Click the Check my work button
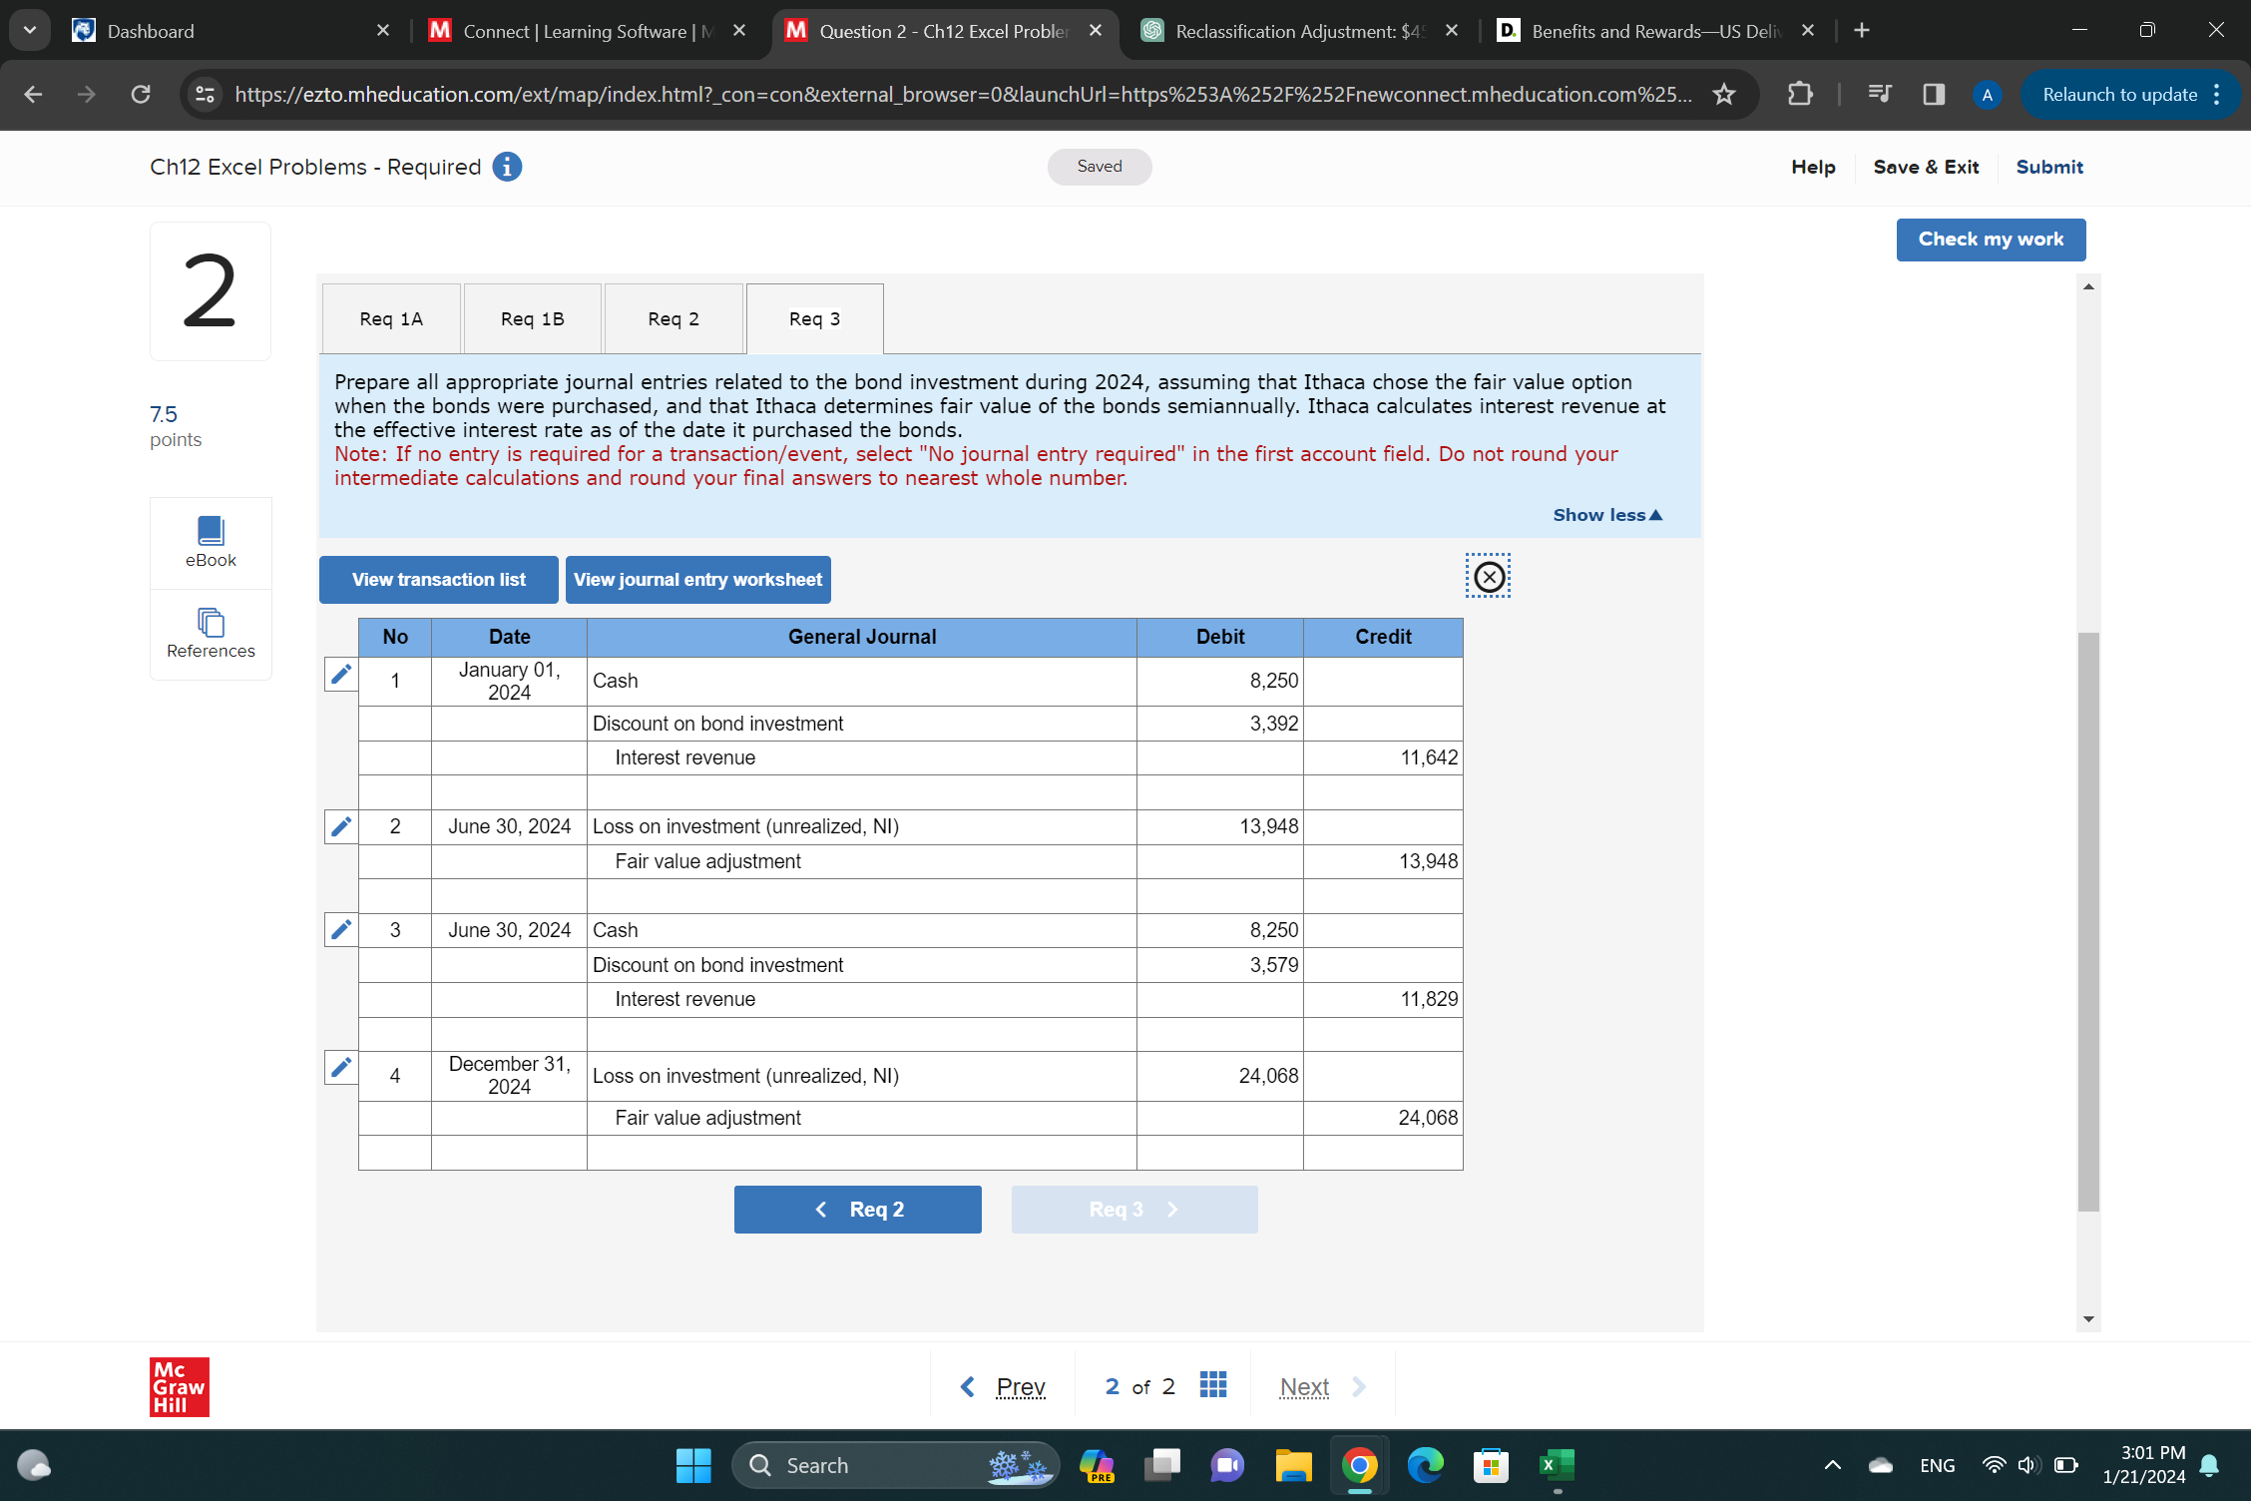Viewport: 2251px width, 1501px height. click(1991, 240)
